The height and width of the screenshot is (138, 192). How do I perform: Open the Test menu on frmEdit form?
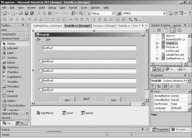click(48, 39)
